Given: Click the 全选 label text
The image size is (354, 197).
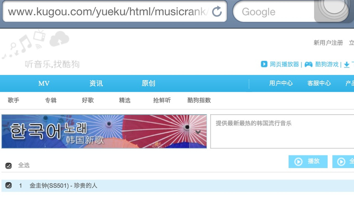Looking at the screenshot, I should pyautogui.click(x=24, y=165).
